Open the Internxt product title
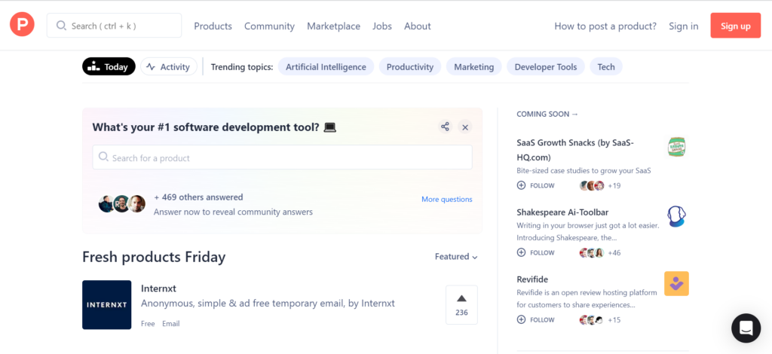Image resolution: width=772 pixels, height=354 pixels. 158,288
